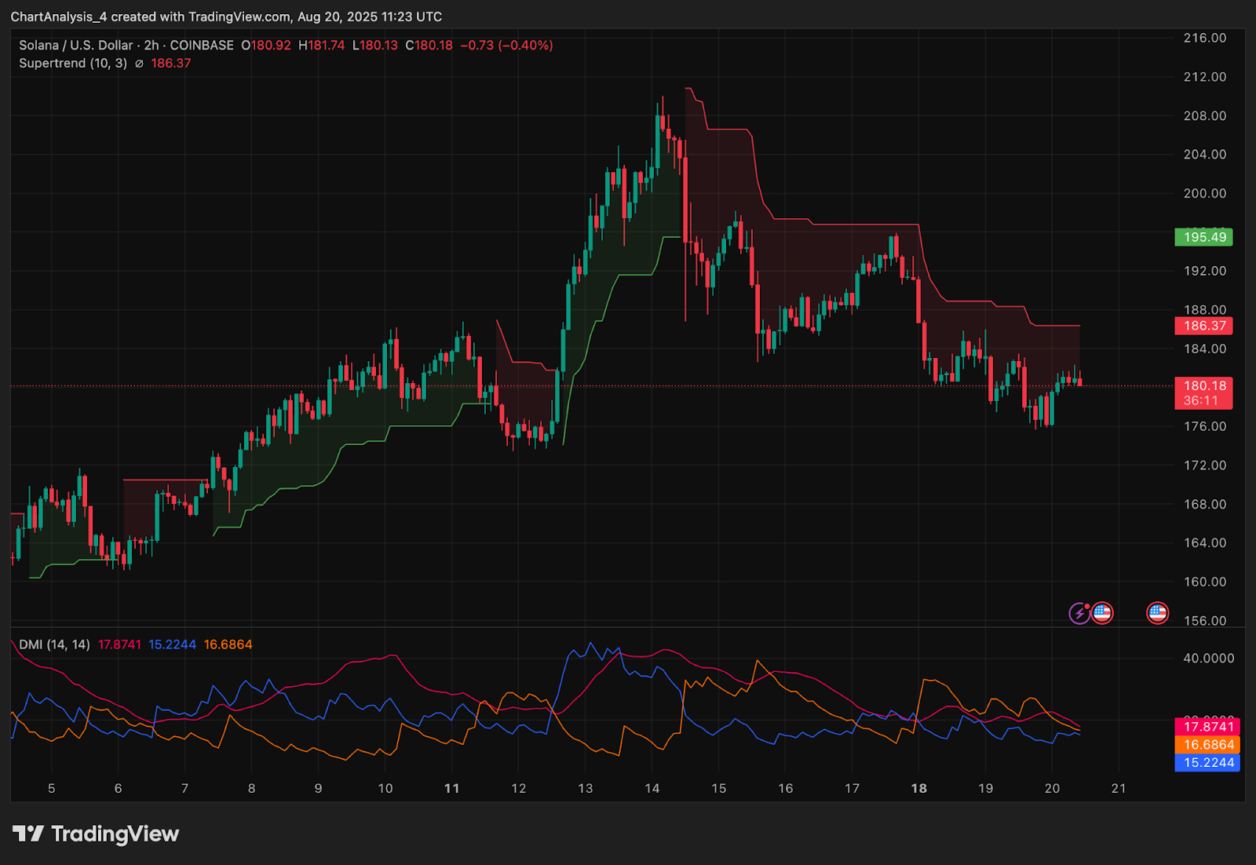This screenshot has width=1256, height=865.
Task: Click the first US flag economic event icon
Action: pos(1102,613)
